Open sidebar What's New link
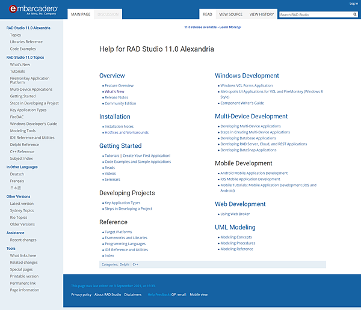 pos(20,64)
